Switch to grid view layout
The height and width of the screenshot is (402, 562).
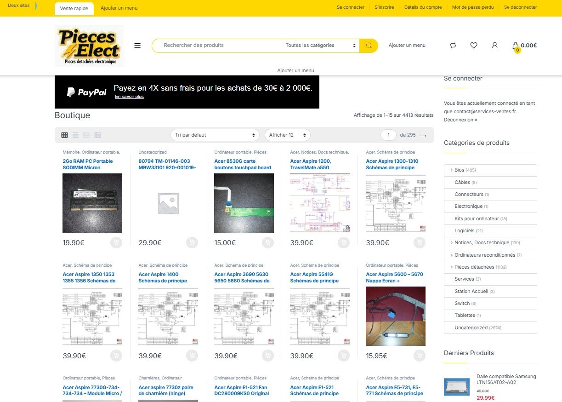pyautogui.click(x=64, y=135)
